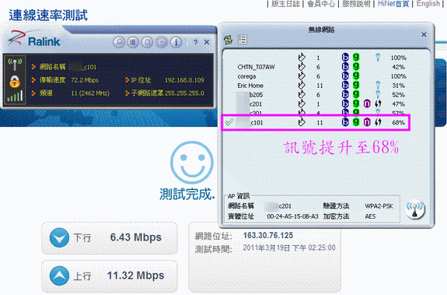Select the corega network row
Viewport: 447px width, 295px height.
(x=322, y=76)
